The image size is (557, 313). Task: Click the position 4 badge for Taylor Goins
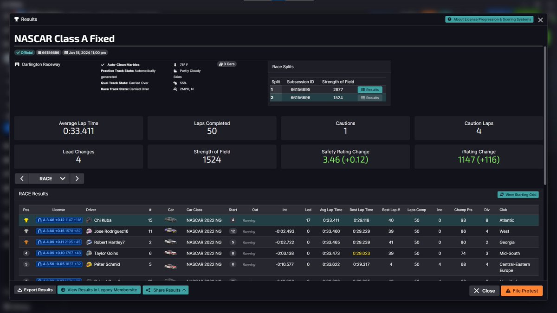click(x=26, y=253)
